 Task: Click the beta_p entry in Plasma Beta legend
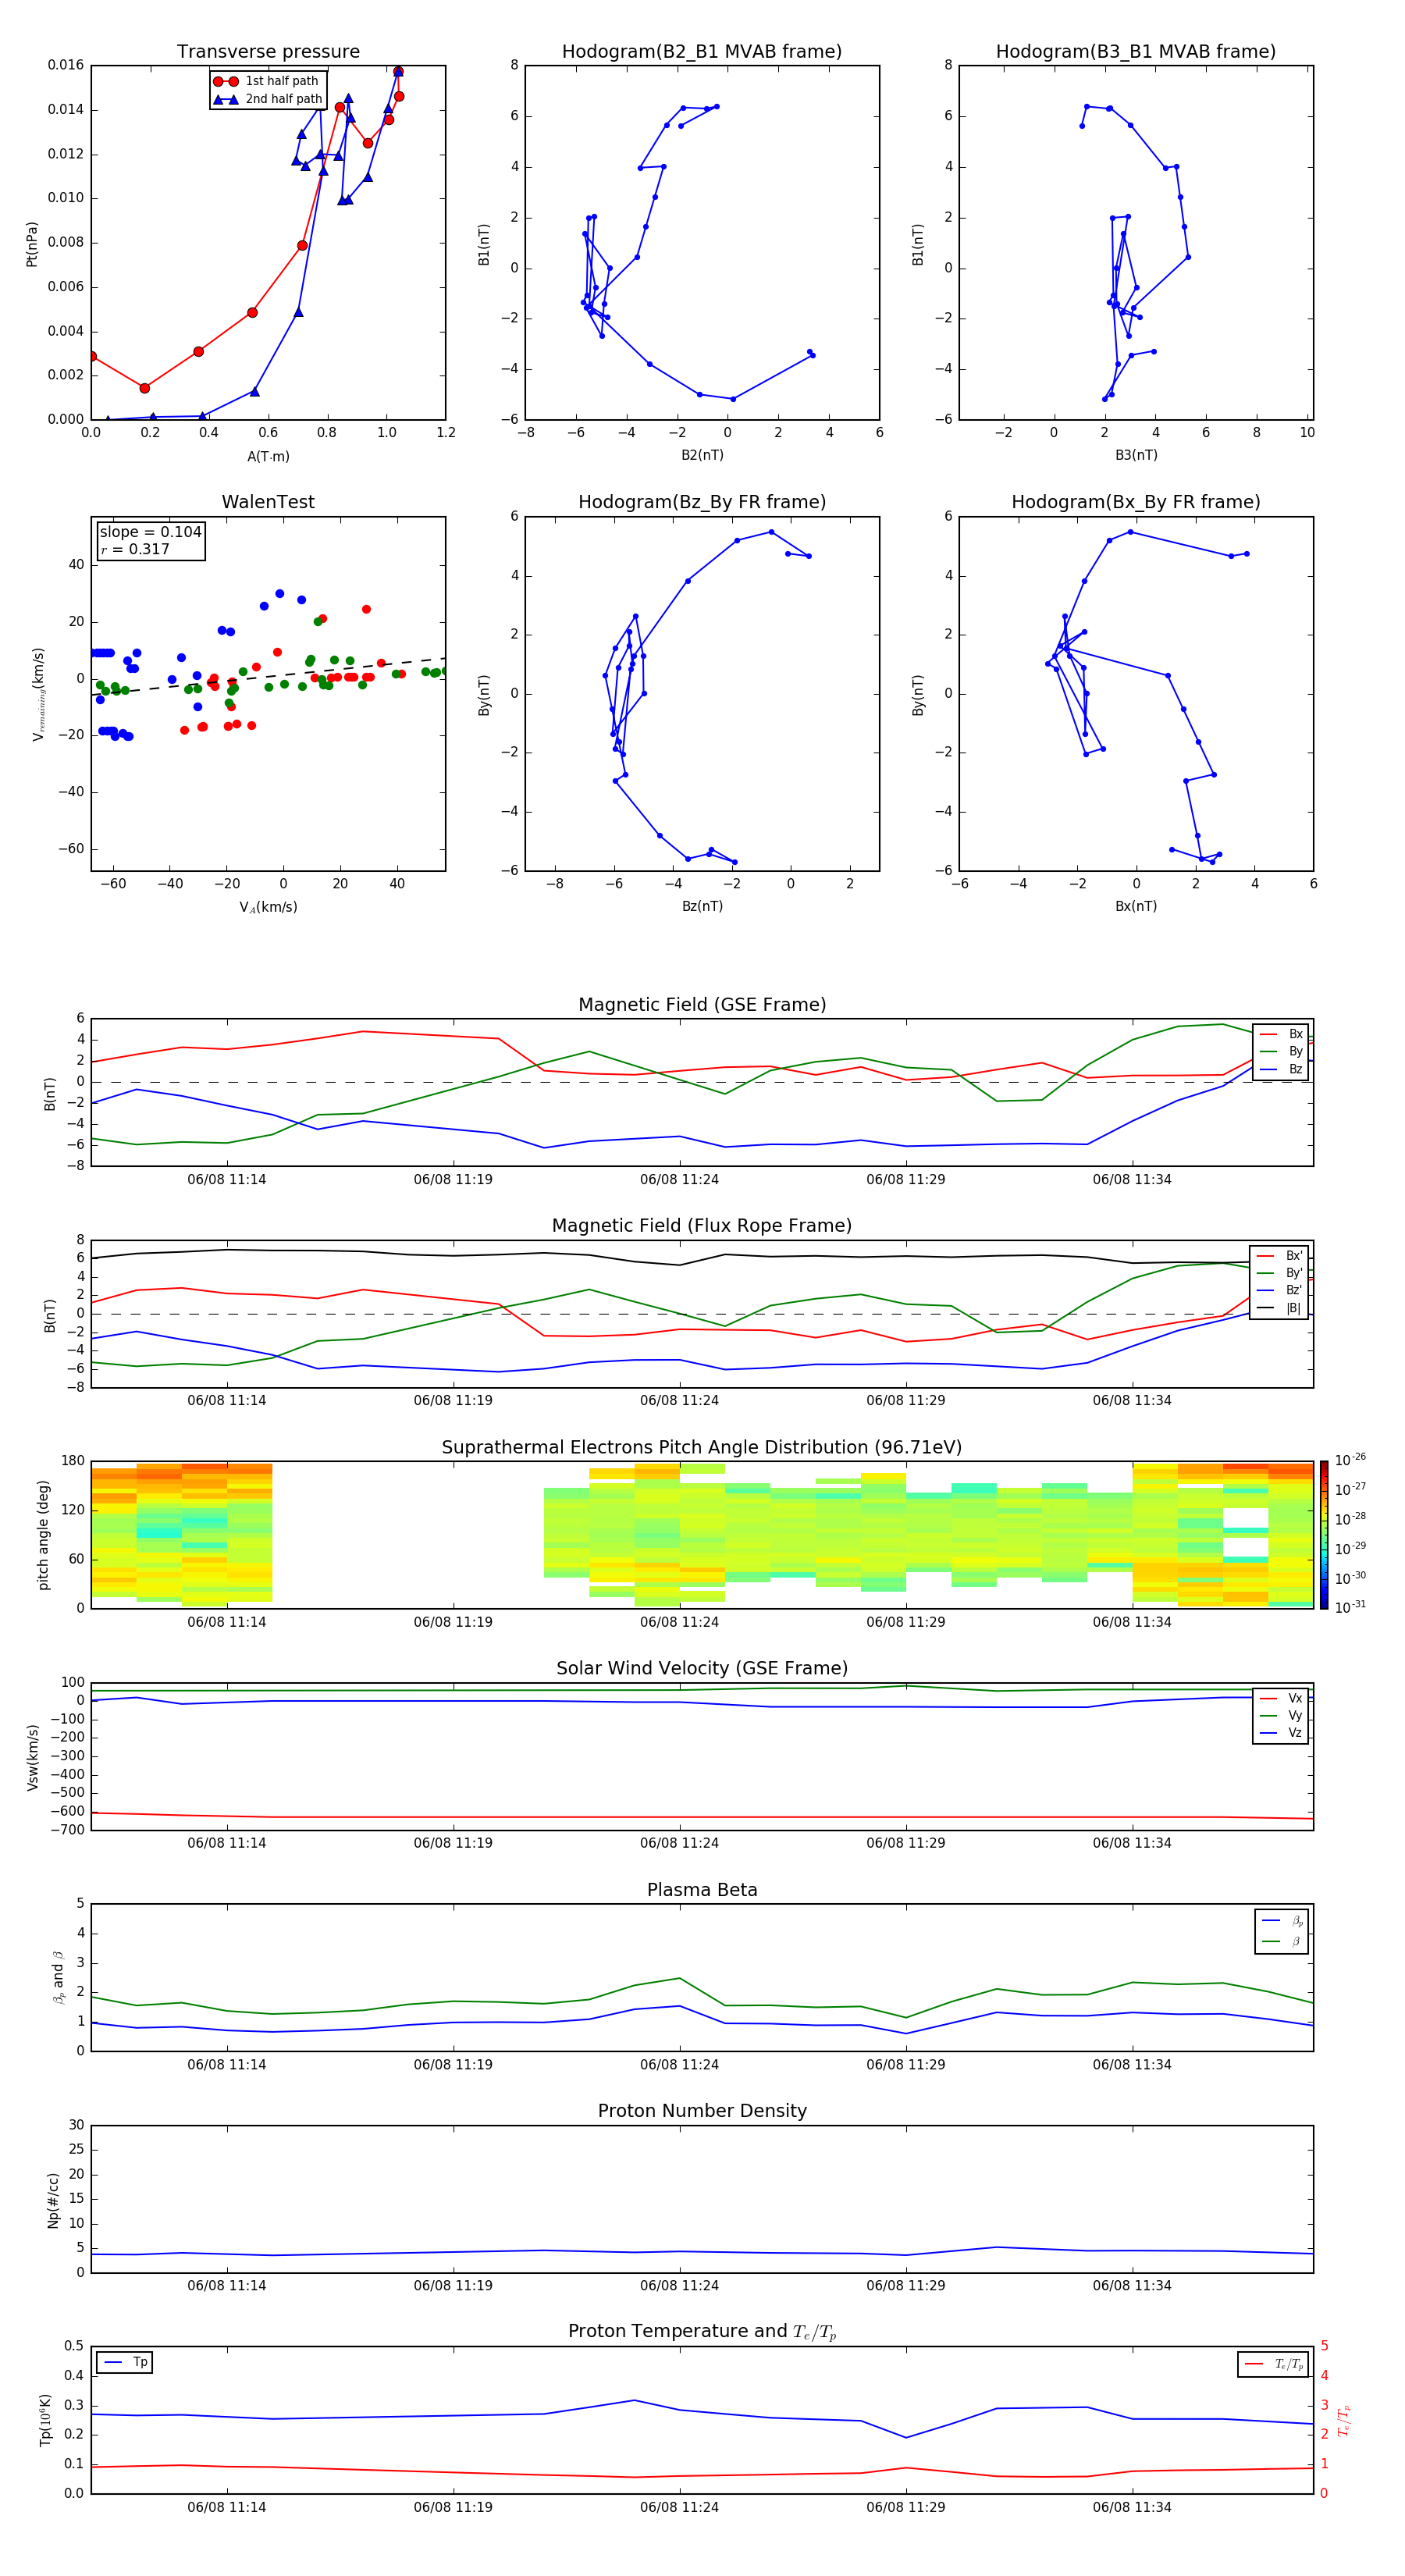click(x=1282, y=1920)
